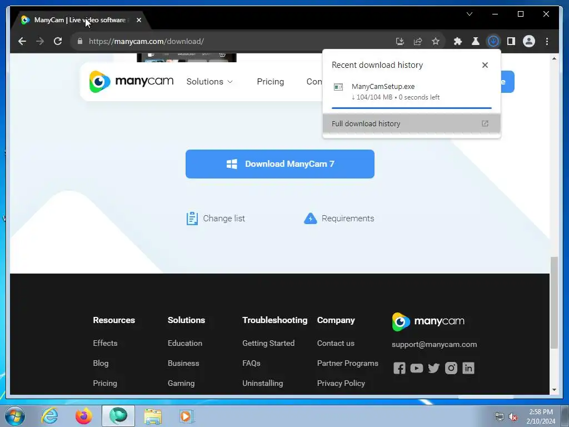
Task: Open the Blog footer link
Action: 101,363
